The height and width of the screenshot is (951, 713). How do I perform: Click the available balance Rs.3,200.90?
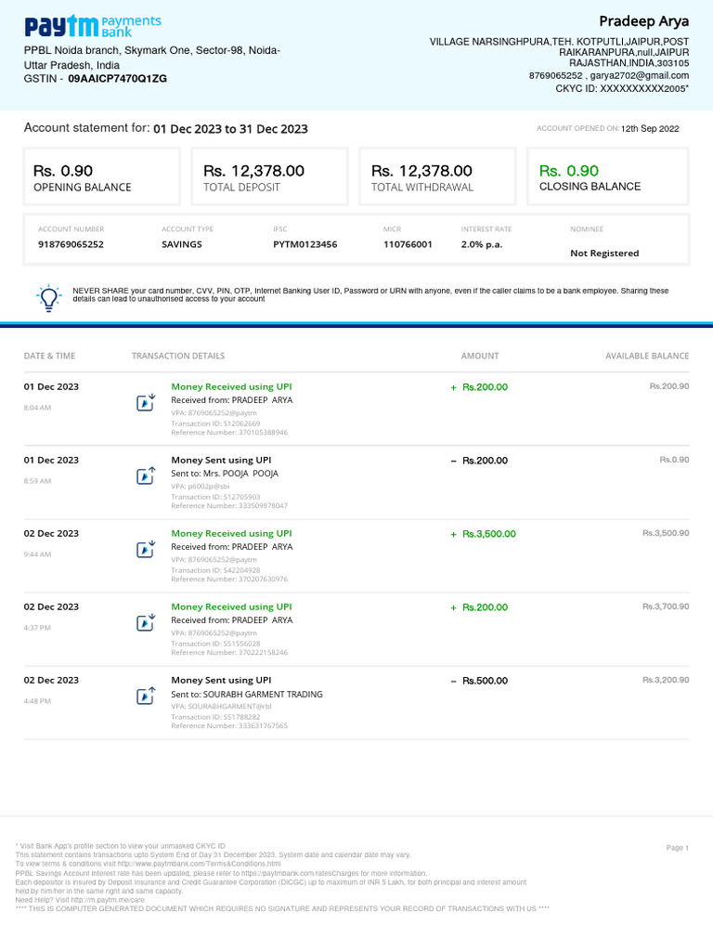coord(666,680)
